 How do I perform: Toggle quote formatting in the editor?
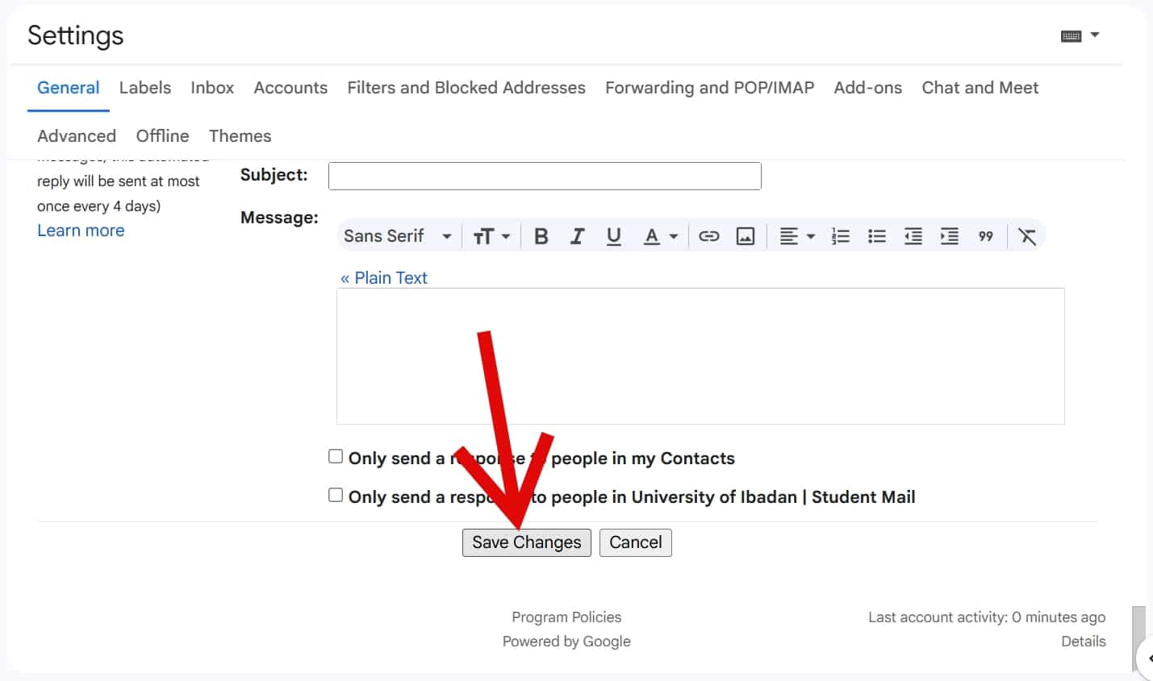pos(985,235)
